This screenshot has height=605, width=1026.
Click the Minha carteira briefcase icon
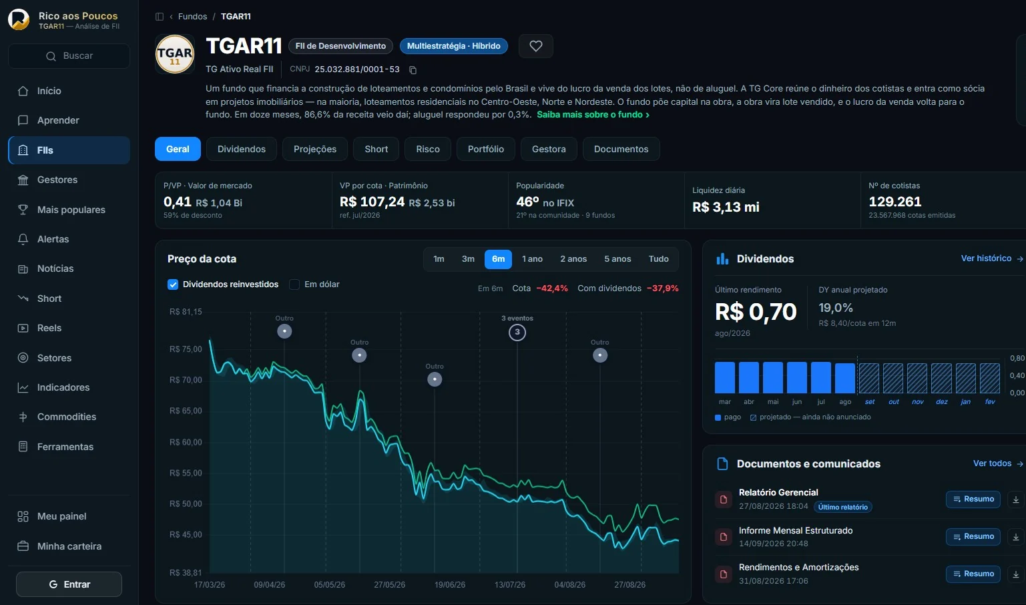23,546
